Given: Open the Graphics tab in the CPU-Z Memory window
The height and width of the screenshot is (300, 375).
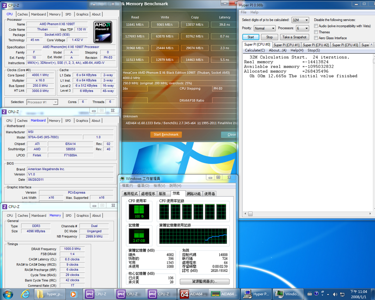Looking at the screenshot, I should click(x=82, y=216).
